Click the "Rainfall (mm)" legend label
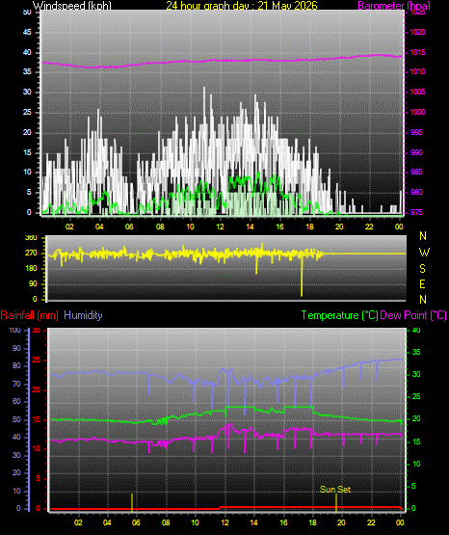Image resolution: width=449 pixels, height=535 pixels. pos(29,315)
